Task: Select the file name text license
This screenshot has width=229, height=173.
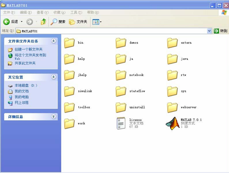Action: point(136,120)
